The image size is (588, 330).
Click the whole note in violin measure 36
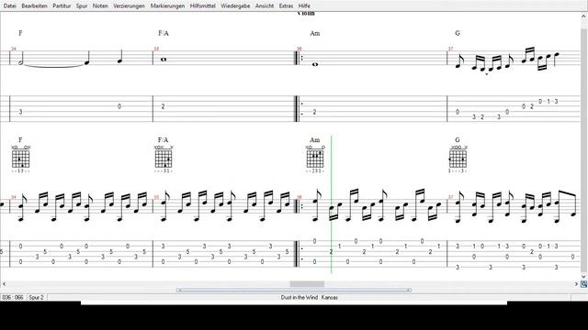[315, 64]
